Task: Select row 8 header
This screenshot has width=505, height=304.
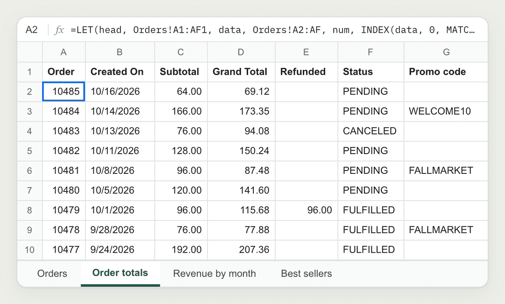Action: [x=30, y=210]
